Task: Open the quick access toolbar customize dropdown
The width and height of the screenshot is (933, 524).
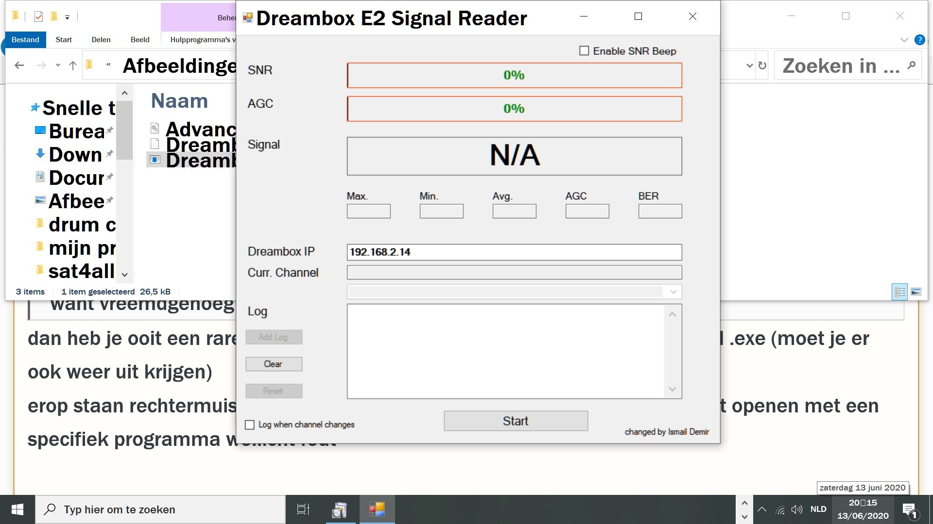Action: pos(67,17)
